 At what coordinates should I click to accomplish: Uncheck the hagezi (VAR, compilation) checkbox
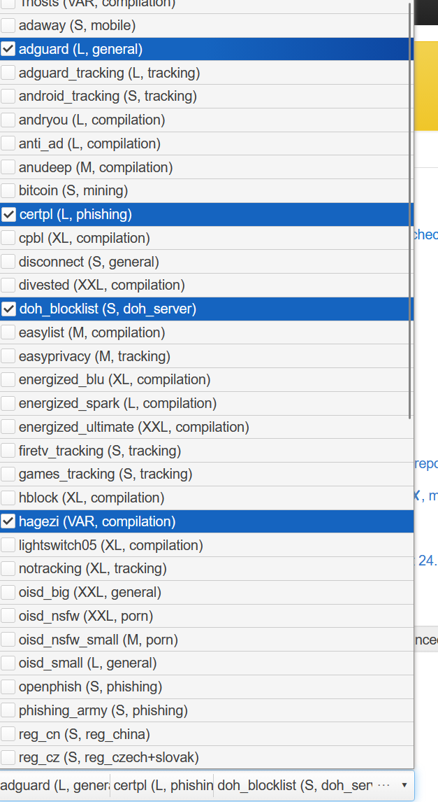[x=9, y=521]
